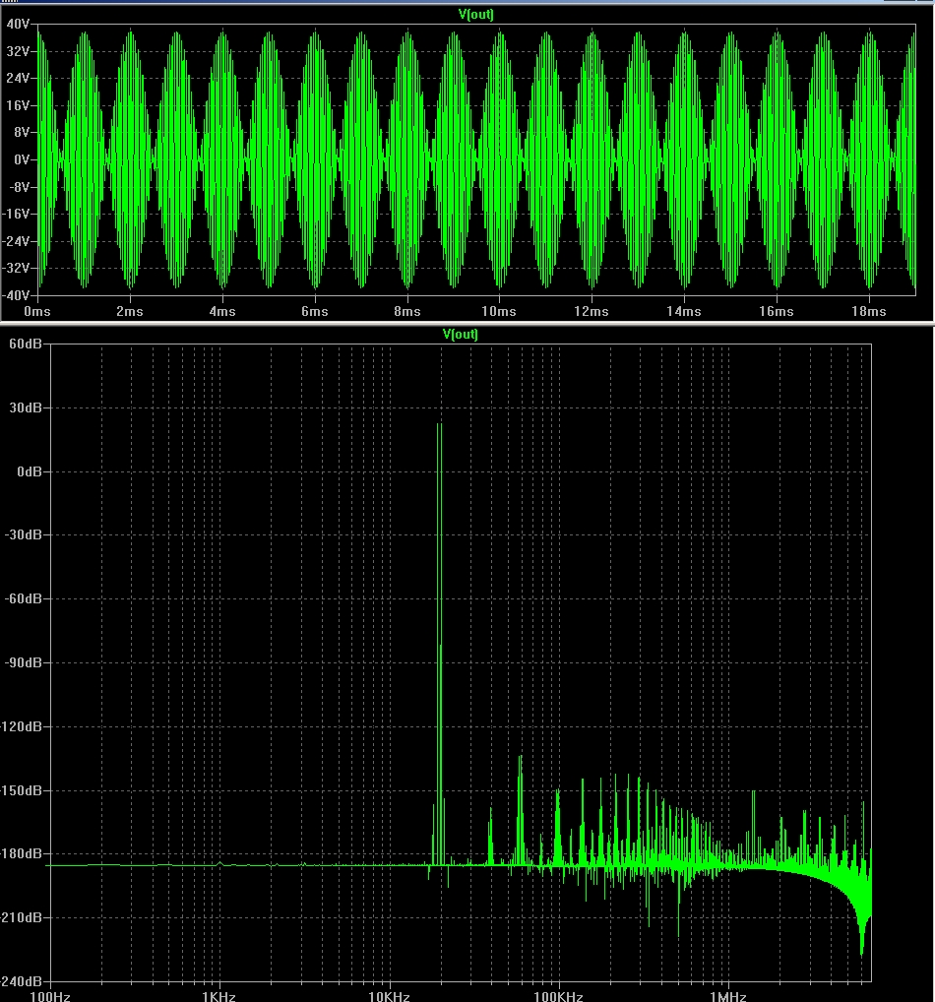Click the -90dB axis label
This screenshot has width=935, height=1002.
[x=23, y=662]
